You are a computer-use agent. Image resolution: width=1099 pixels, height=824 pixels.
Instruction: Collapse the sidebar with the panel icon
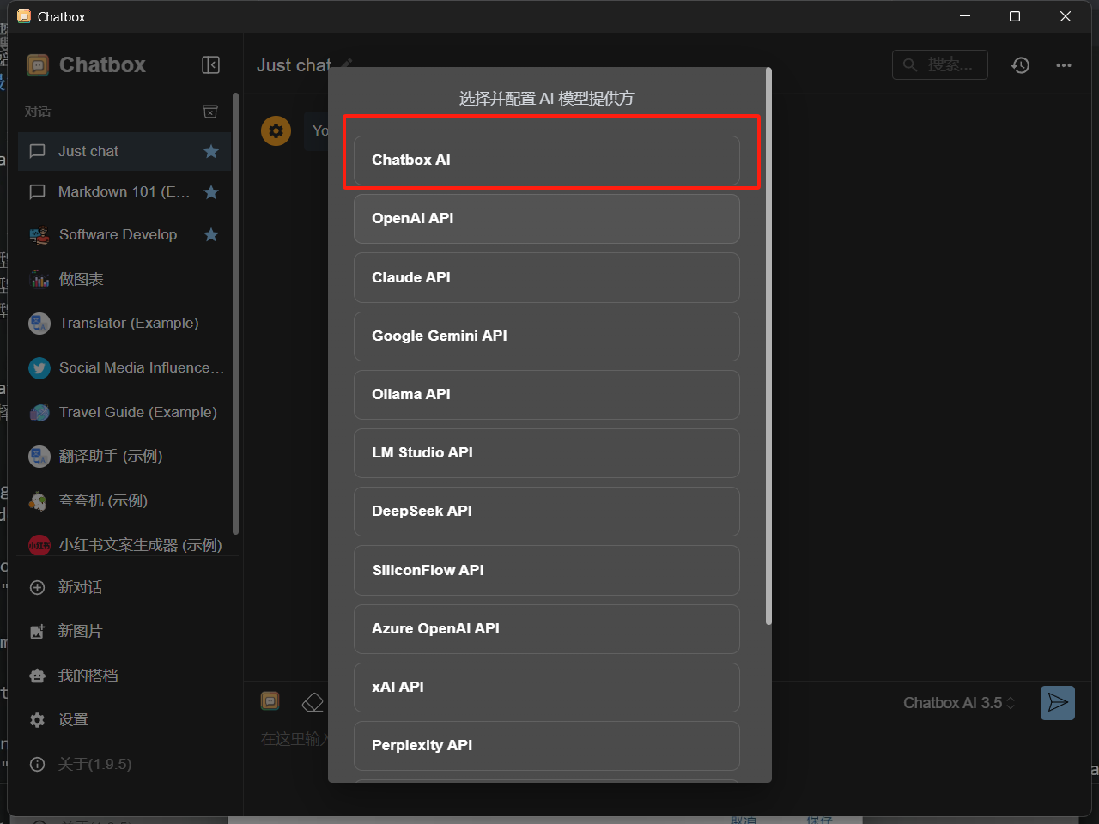[x=210, y=65]
